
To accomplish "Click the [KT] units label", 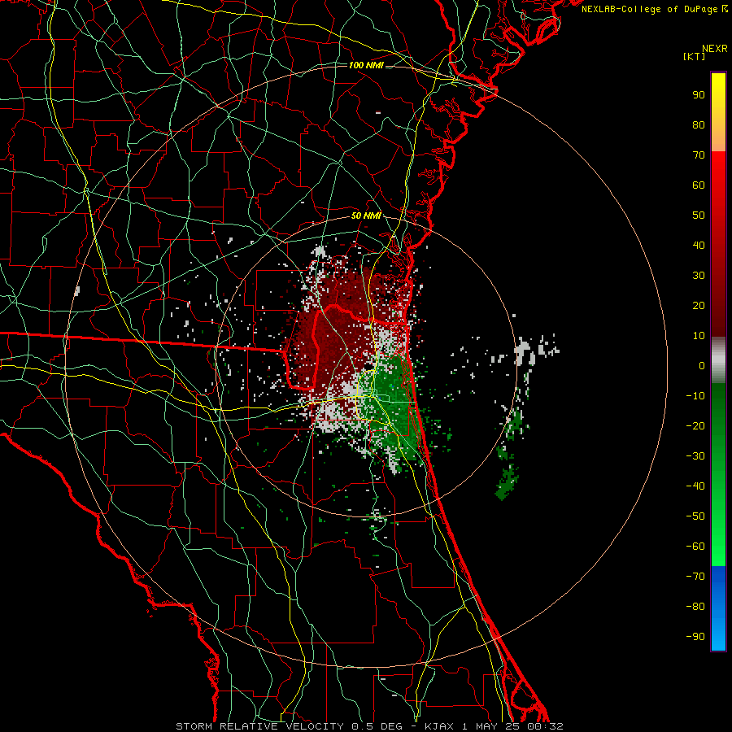I will (x=694, y=56).
